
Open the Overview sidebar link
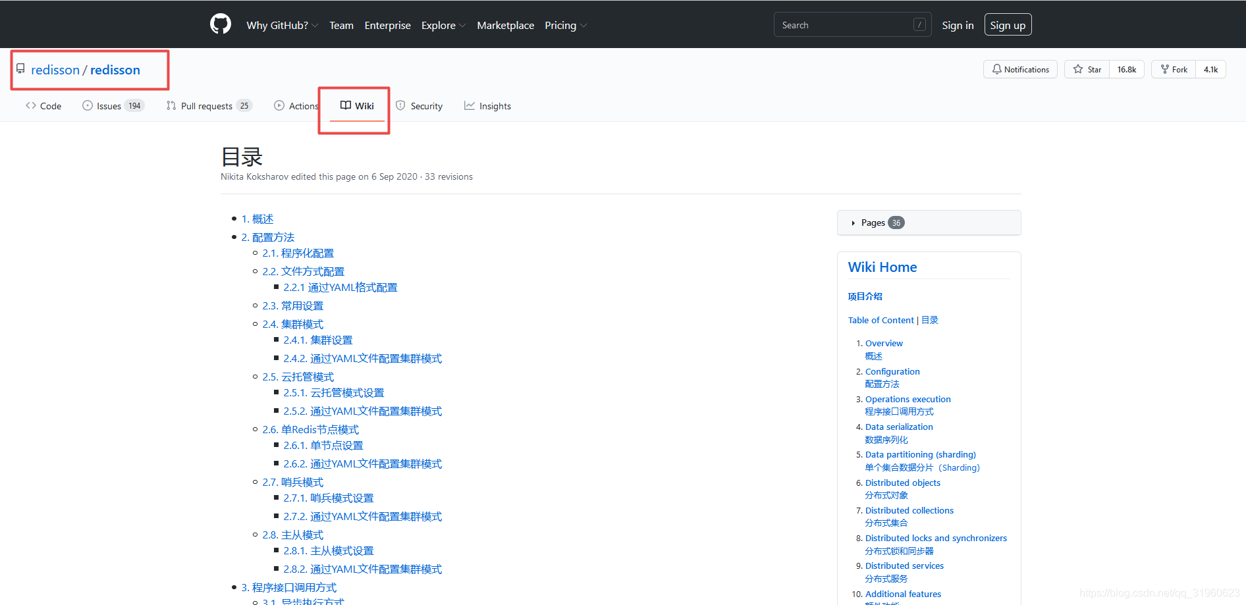[x=884, y=343]
